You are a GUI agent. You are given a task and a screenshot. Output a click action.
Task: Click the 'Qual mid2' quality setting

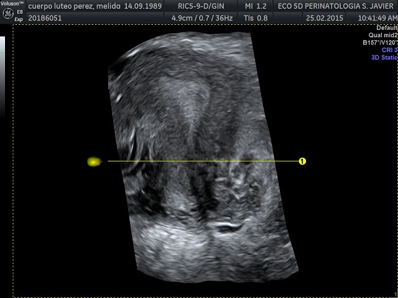(x=383, y=35)
